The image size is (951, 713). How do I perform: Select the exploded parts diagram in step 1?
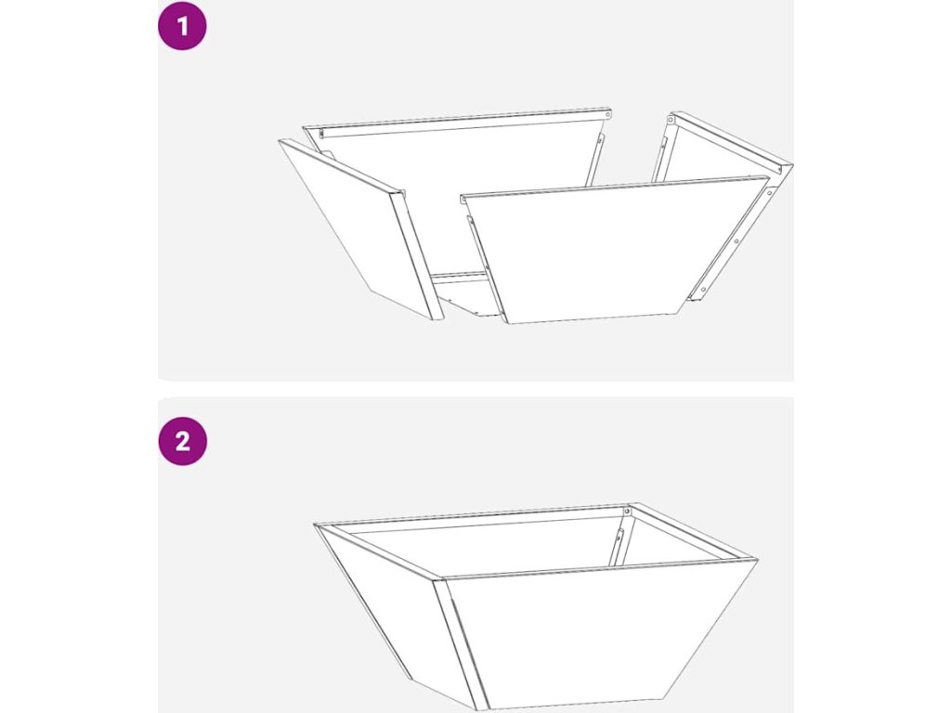[536, 216]
